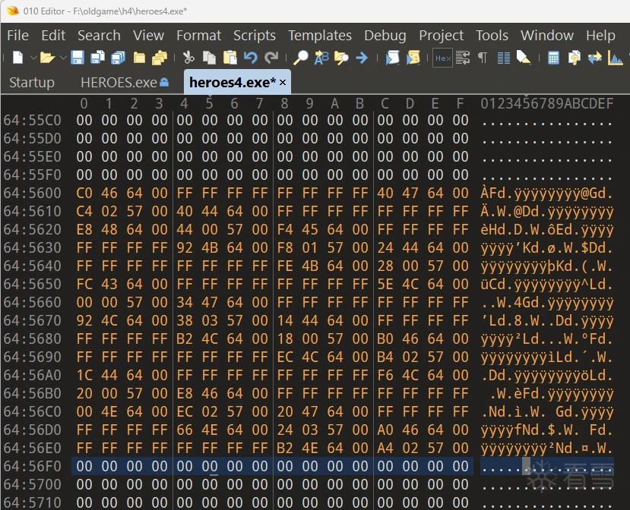630x510 pixels.
Task: Click the Compare files arrows icon
Action: coord(594,58)
